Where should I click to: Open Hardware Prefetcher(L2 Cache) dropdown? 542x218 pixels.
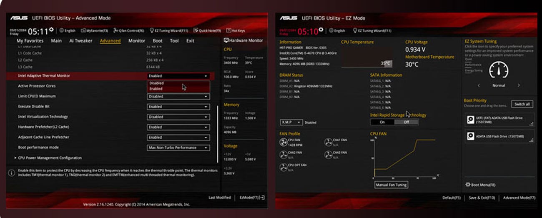(178, 127)
